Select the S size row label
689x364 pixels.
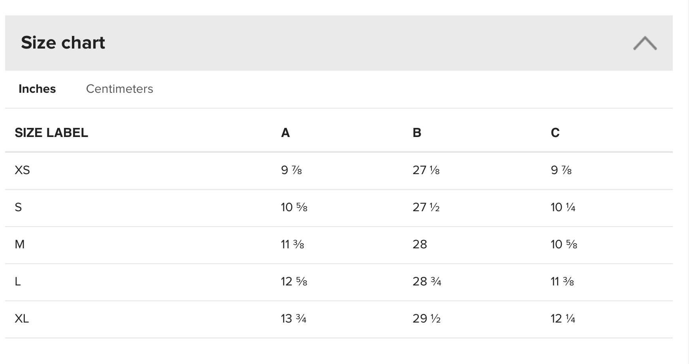click(x=18, y=207)
